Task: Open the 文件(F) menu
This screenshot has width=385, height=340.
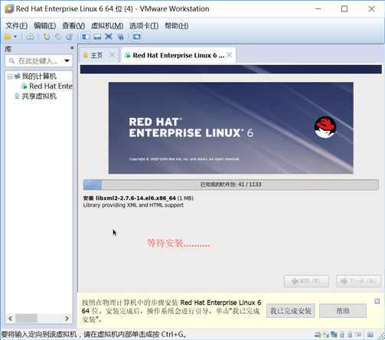Action: click(17, 25)
